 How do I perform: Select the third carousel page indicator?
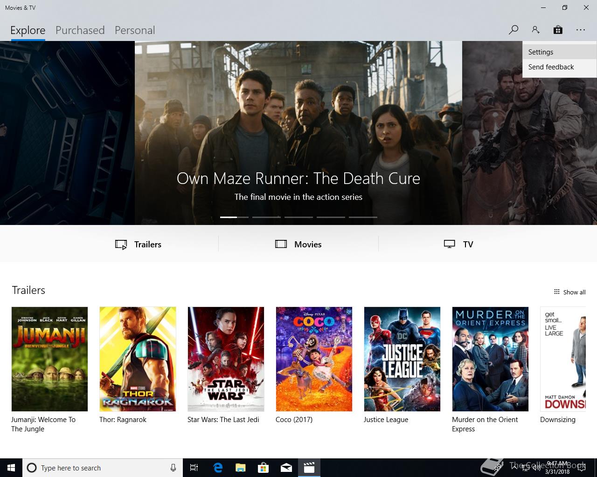coord(298,217)
